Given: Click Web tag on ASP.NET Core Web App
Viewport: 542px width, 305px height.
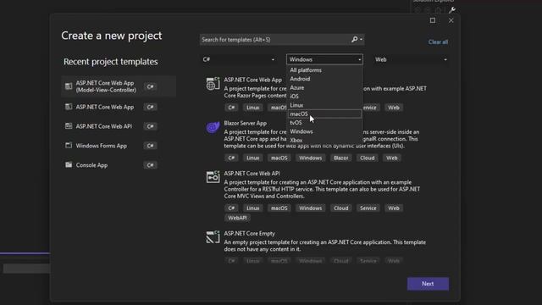Looking at the screenshot, I should [393, 108].
